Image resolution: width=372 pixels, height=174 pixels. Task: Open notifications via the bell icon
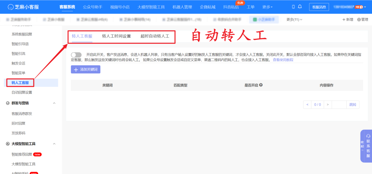coord(300,7)
